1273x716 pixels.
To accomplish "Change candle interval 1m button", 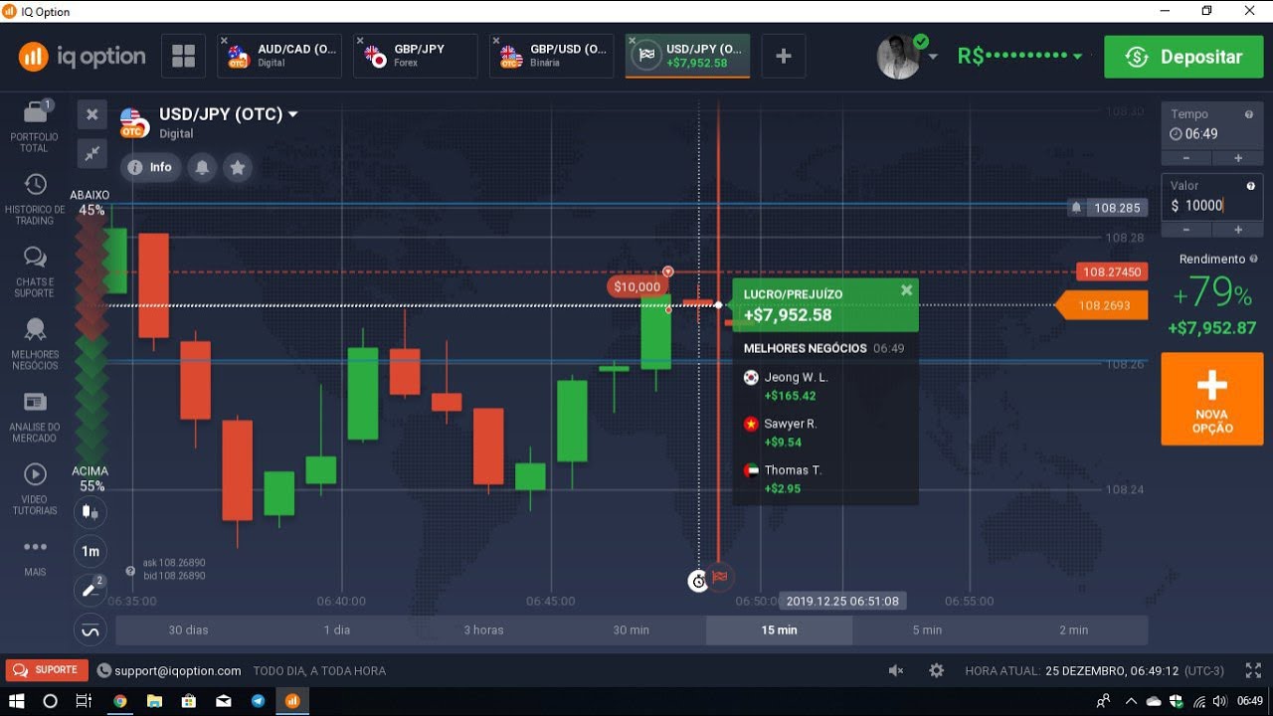I will click(91, 551).
